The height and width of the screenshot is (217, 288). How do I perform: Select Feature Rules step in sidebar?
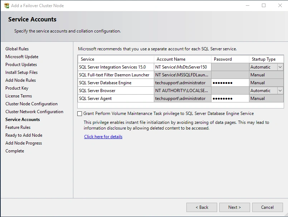click(18, 127)
